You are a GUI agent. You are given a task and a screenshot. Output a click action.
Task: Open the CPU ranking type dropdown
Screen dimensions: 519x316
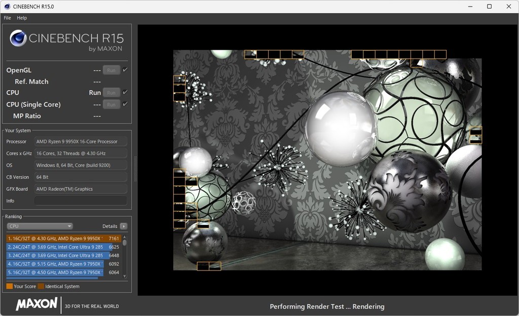(40, 226)
